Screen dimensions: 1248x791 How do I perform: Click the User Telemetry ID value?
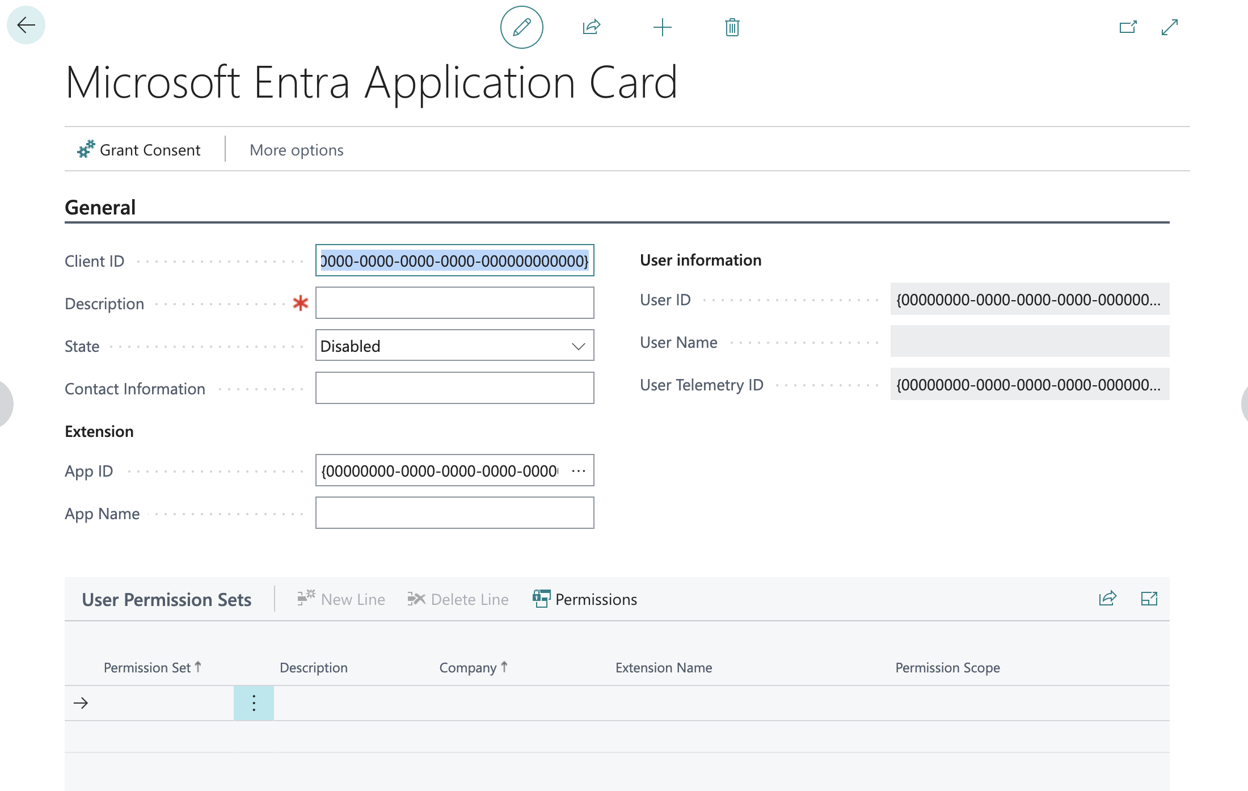click(x=1030, y=384)
